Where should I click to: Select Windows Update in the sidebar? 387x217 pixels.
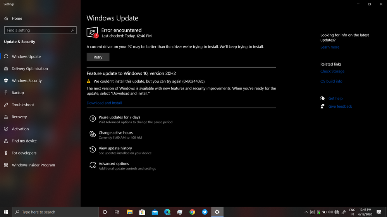coord(40,57)
